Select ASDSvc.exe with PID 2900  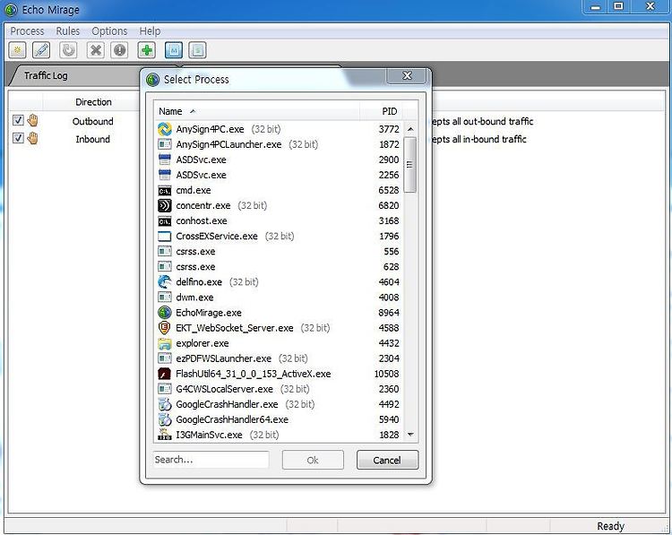click(280, 160)
